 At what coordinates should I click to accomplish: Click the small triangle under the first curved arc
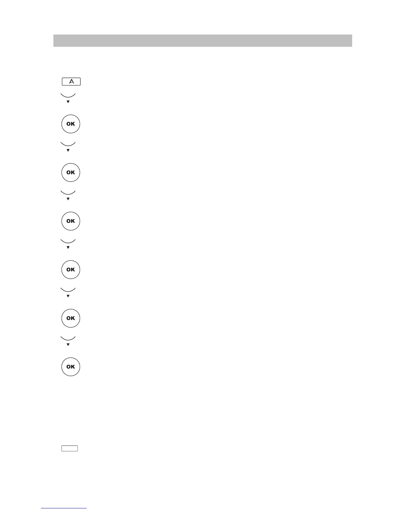click(x=68, y=102)
